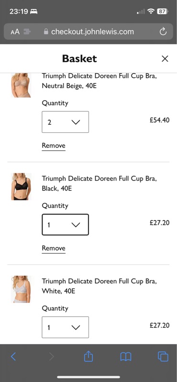This screenshot has width=177, height=382.
Task: Open Triumph Delicate Doreen White 40E title
Action: pyautogui.click(x=100, y=286)
